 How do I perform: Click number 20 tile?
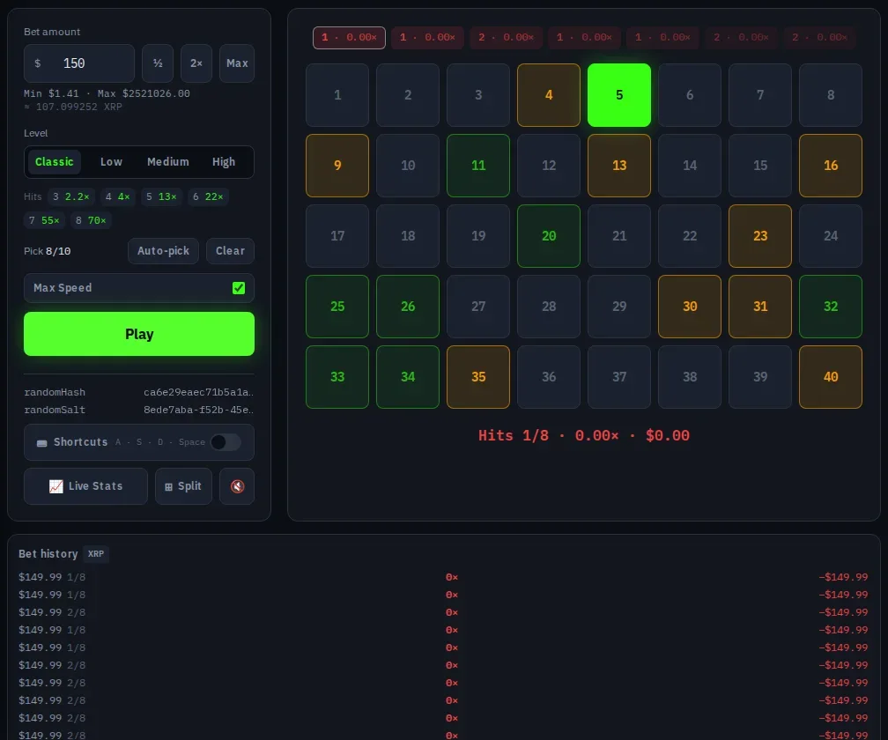[549, 236]
